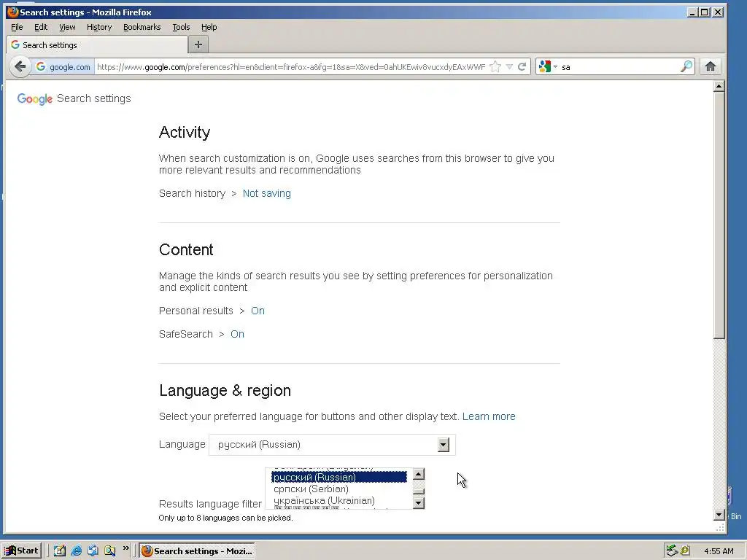Select 'српски (Serbian)' in the language list

(338, 489)
